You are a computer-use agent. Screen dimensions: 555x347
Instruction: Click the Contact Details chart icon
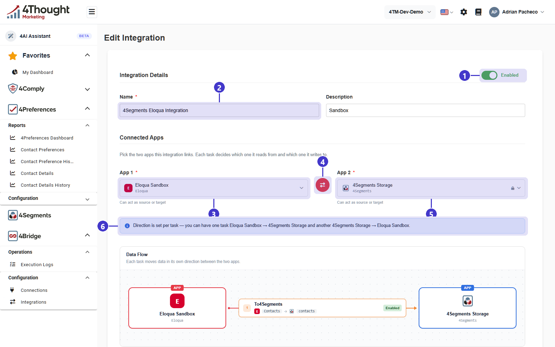pos(12,173)
